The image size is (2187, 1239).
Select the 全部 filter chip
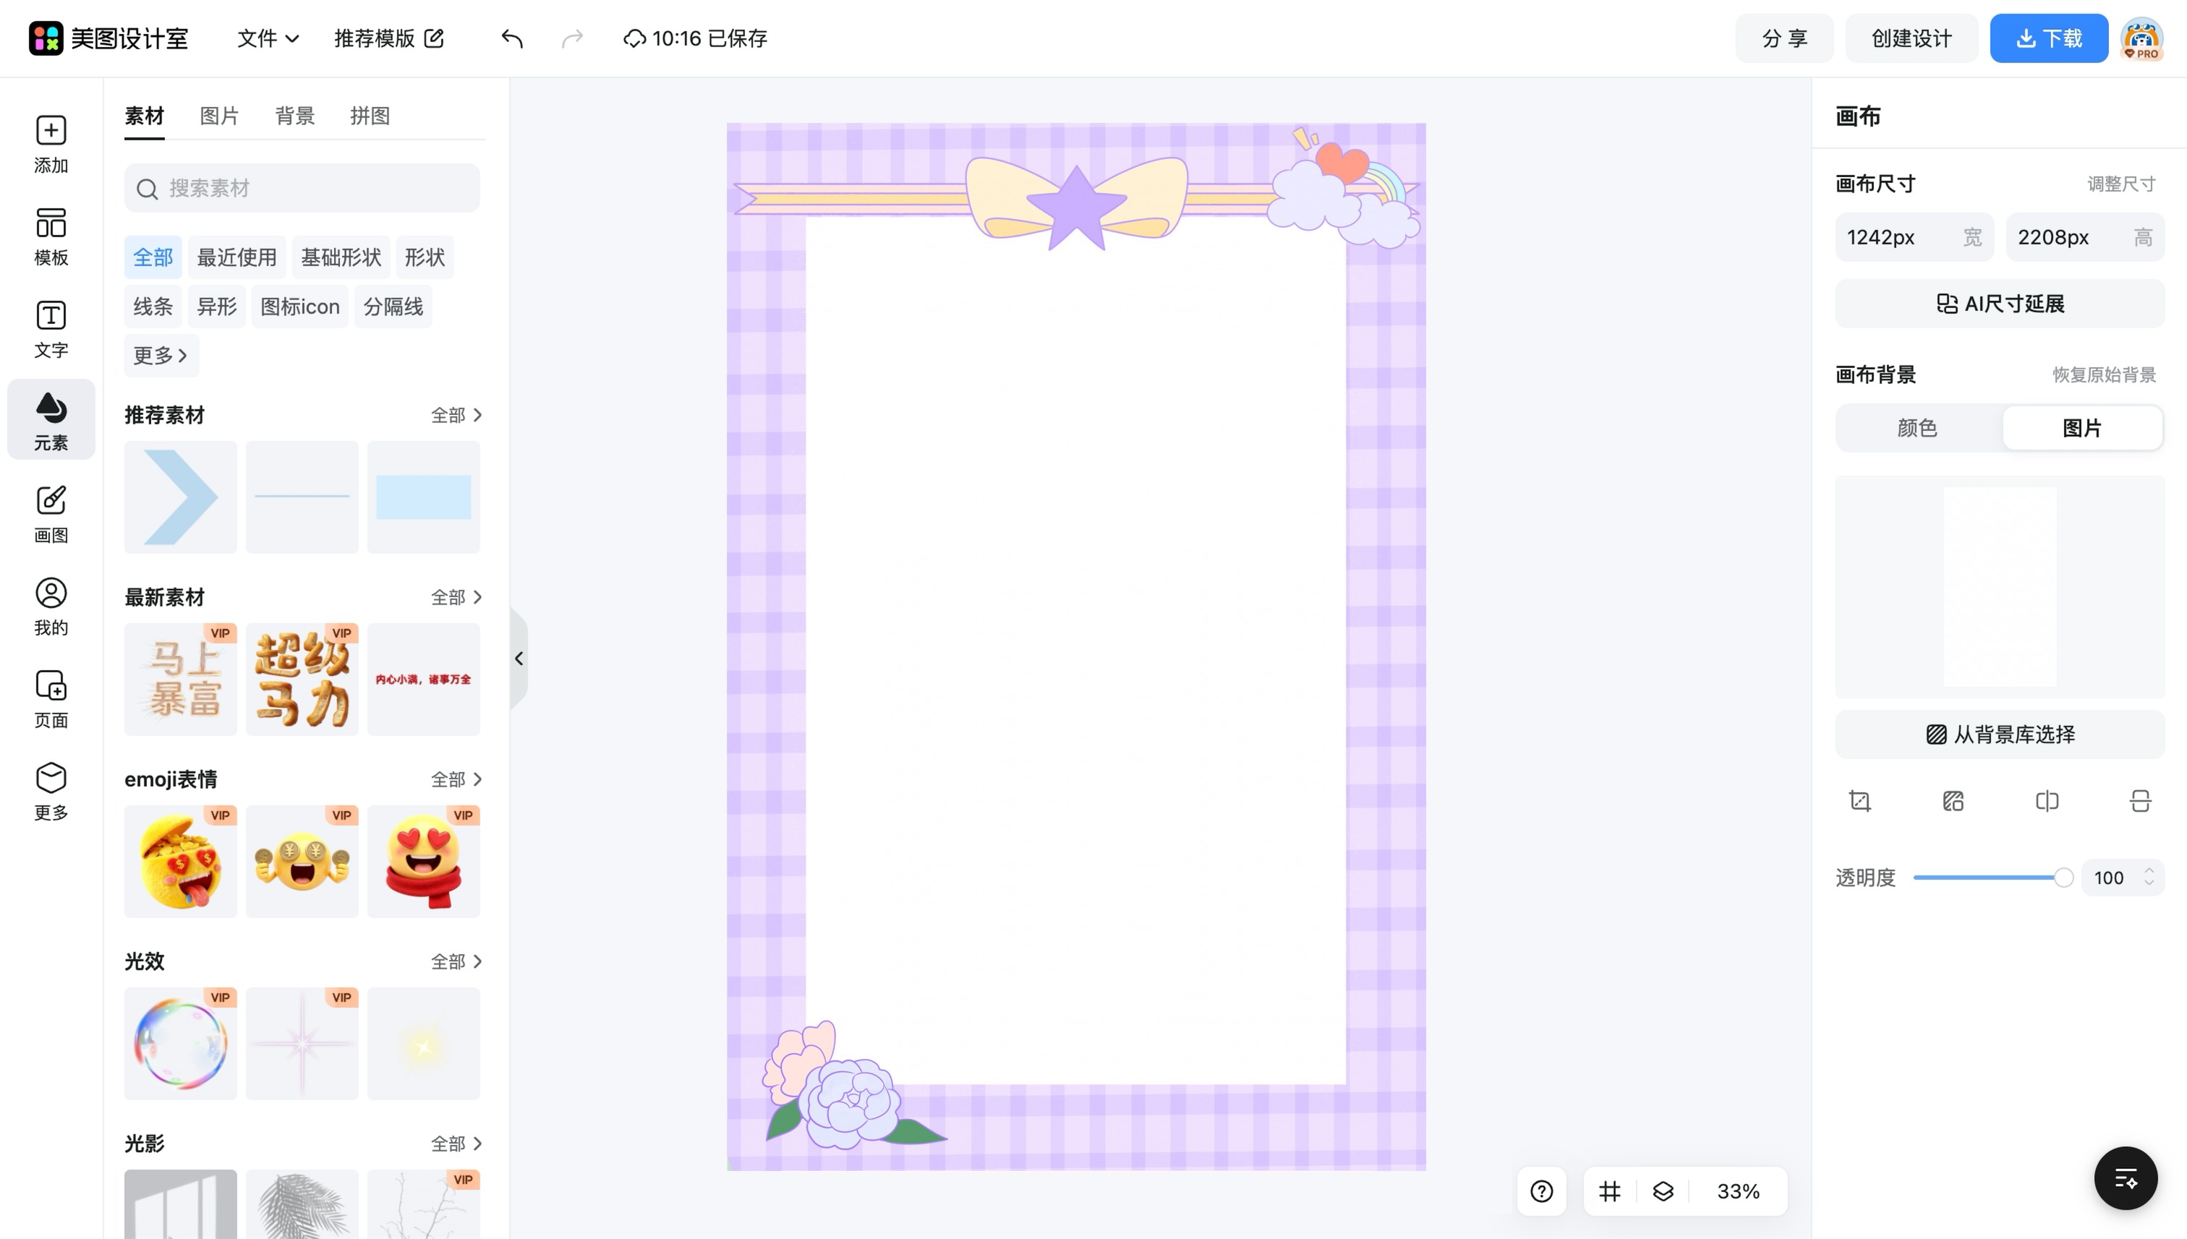point(153,257)
